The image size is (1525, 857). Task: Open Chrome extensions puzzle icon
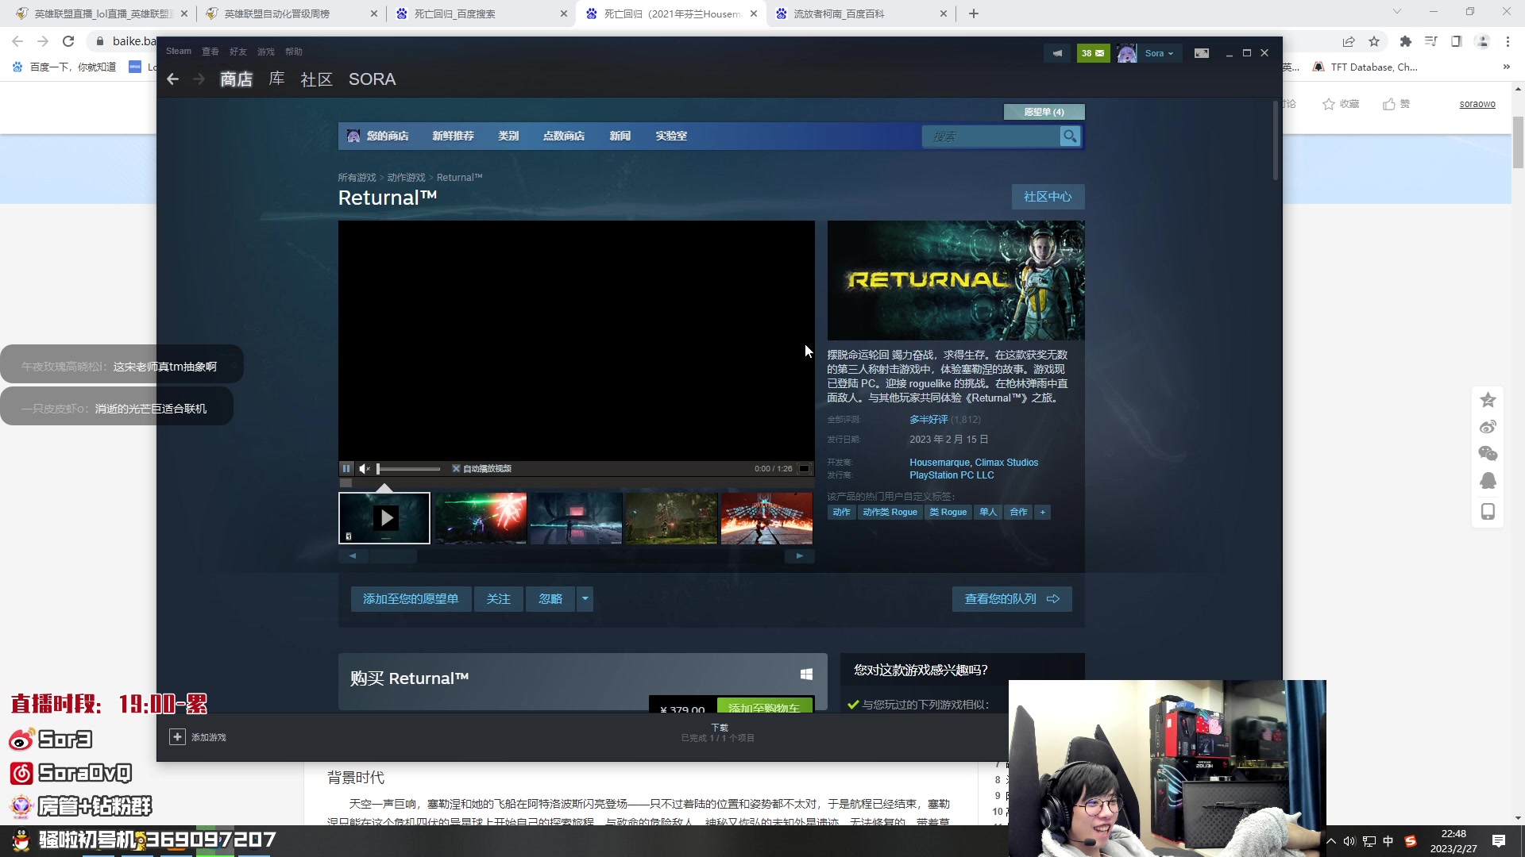(1405, 41)
